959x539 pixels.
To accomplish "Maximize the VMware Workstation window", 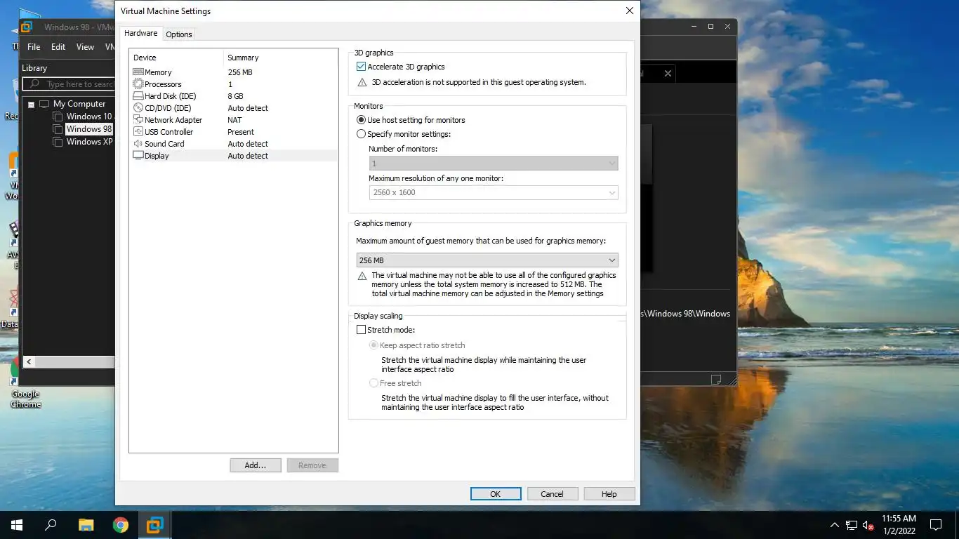I will [710, 27].
